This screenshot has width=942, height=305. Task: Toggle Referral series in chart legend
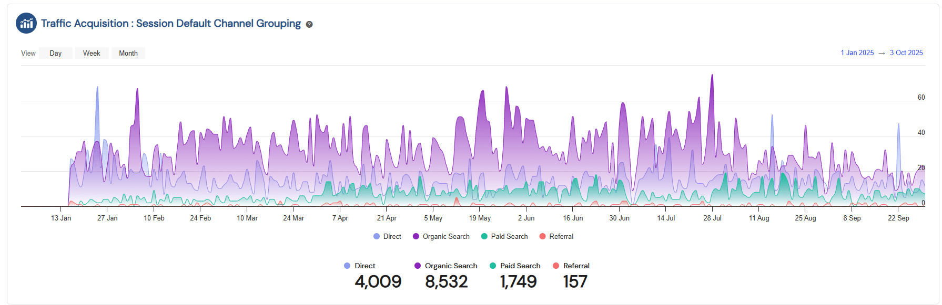pyautogui.click(x=556, y=237)
